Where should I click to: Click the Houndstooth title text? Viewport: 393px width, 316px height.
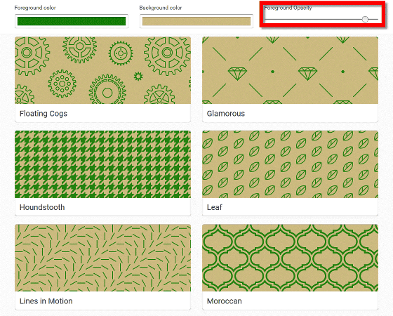click(42, 207)
